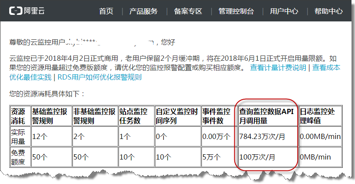This screenshot has height=184, width=355.
Task: Select the 免费额度 row label
Action: point(20,157)
